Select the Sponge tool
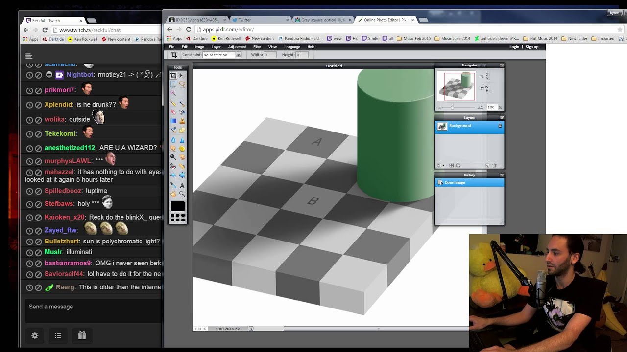Screen dimensions: 627x352 coord(182,149)
